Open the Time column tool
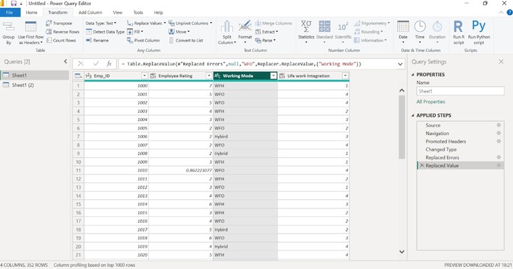This screenshot has height=269, width=513. (x=420, y=32)
